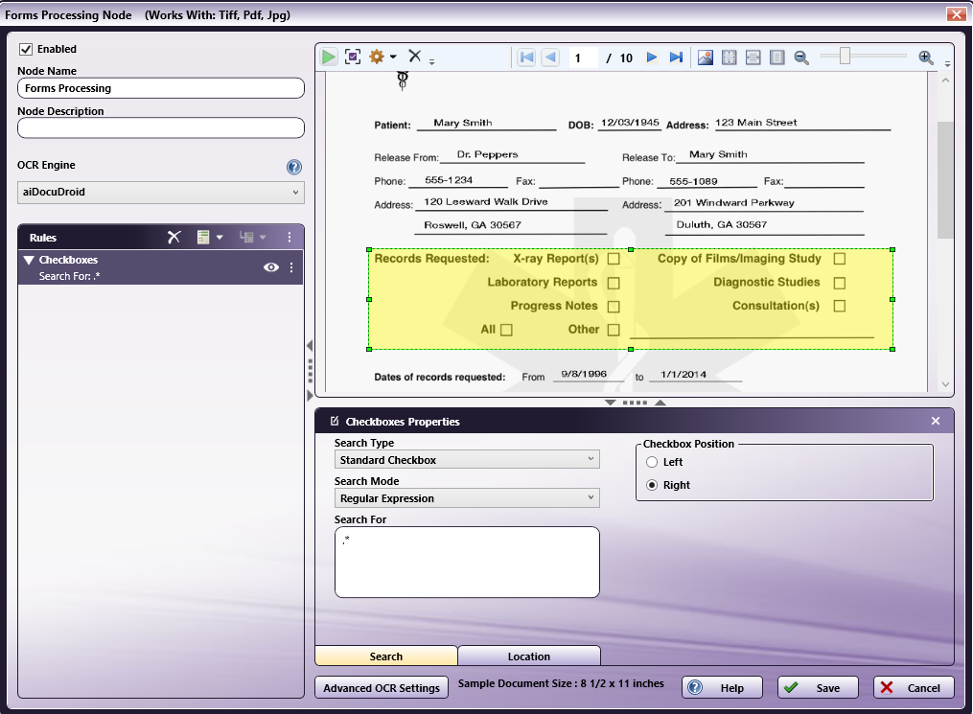Go to the last page of document

point(676,58)
